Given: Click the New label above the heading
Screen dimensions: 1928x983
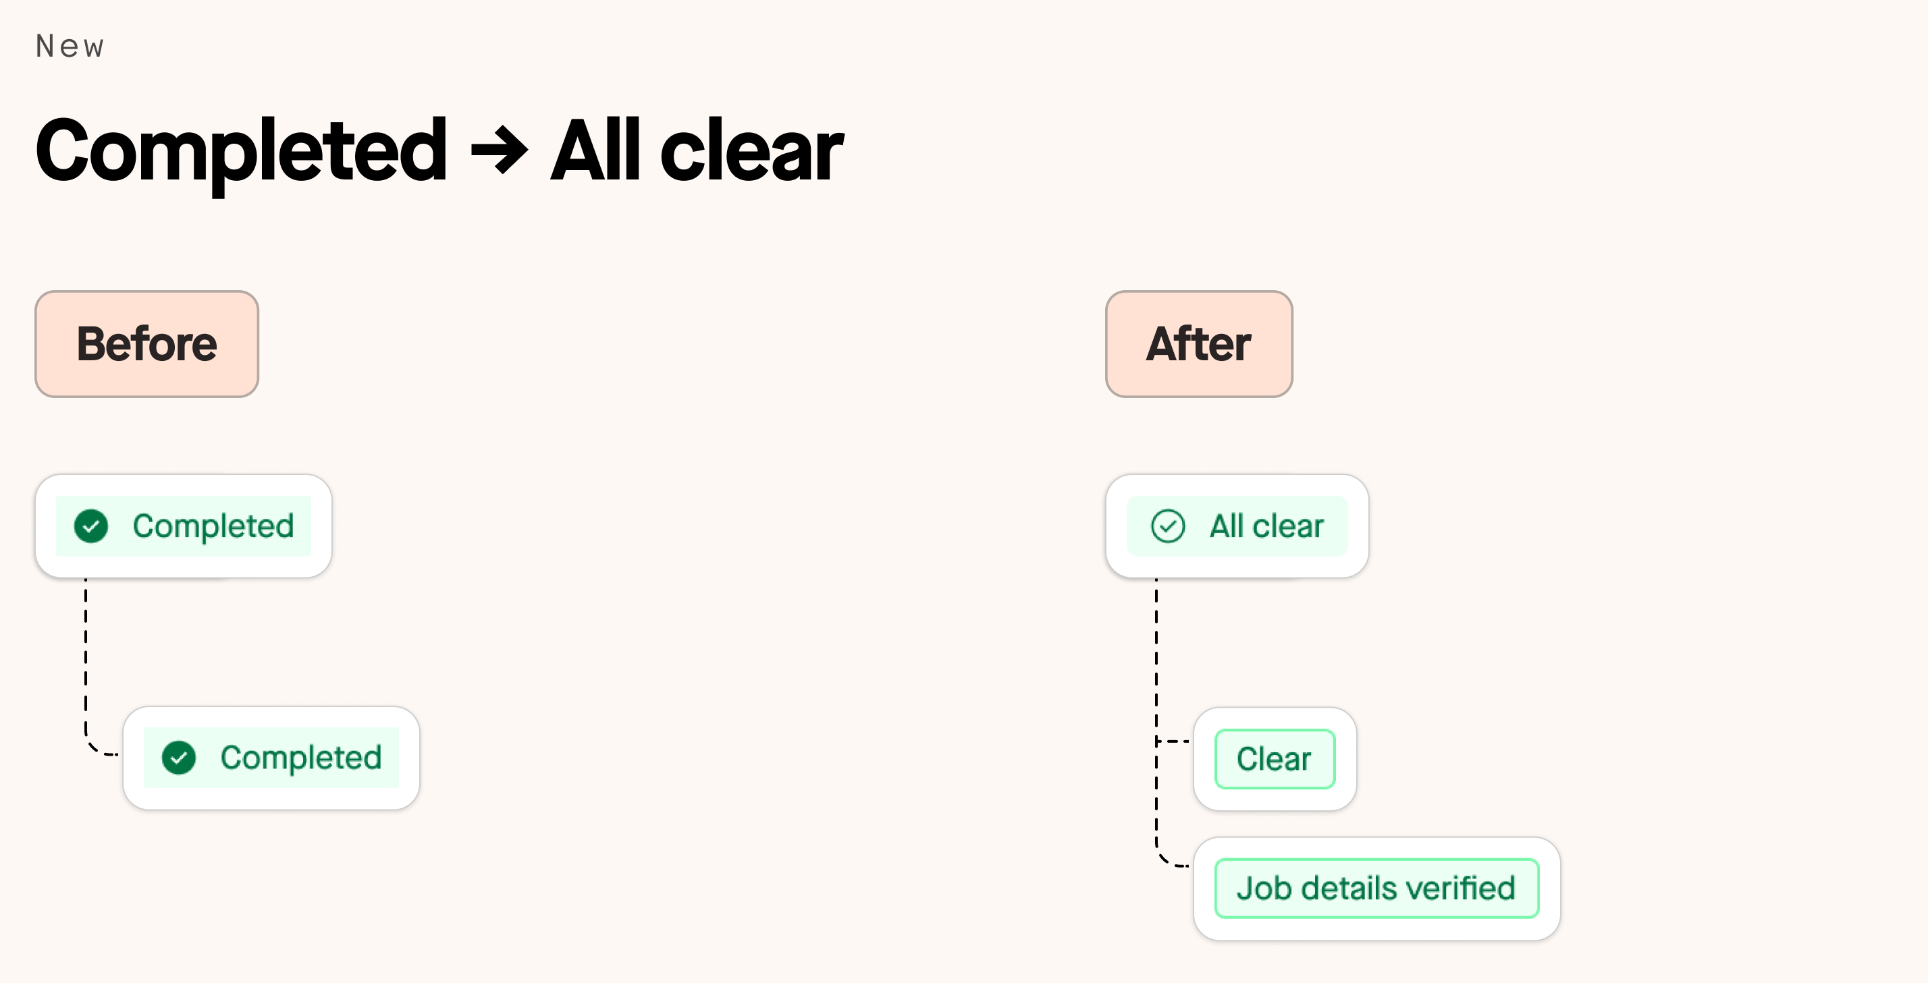Looking at the screenshot, I should 70,47.
